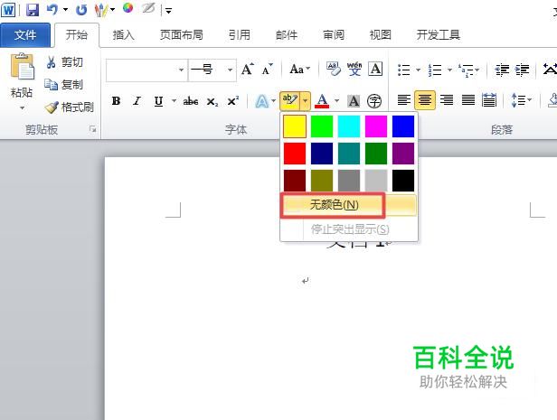557x420 pixels.
Task: Pick the yellow highlight swatch
Action: [x=295, y=126]
